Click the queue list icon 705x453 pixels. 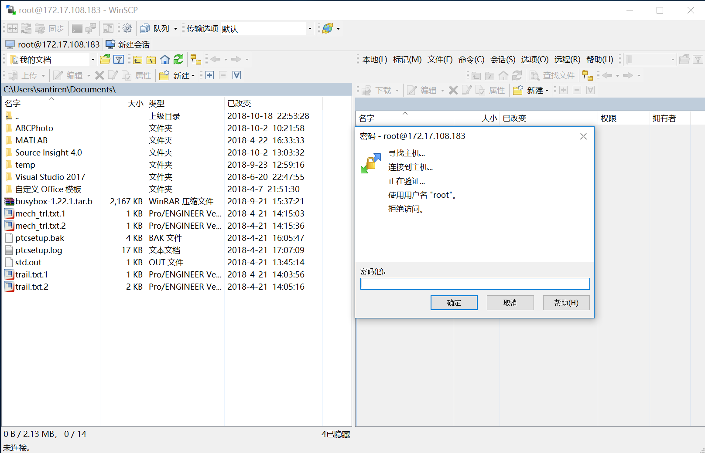pyautogui.click(x=145, y=29)
